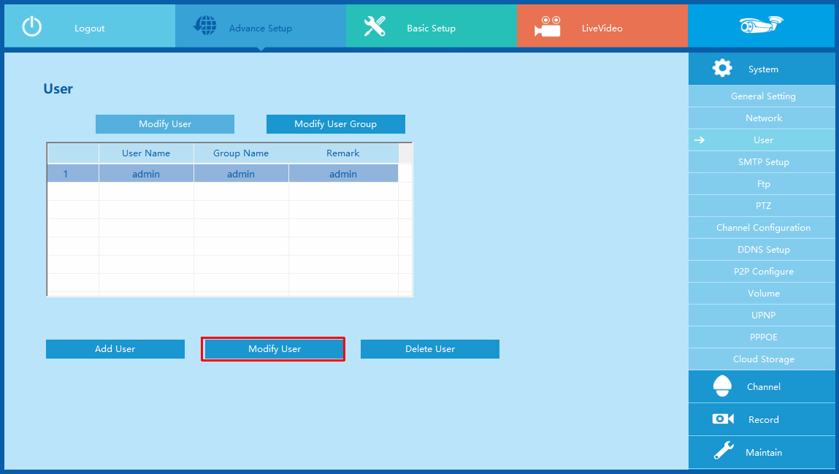Screen dimensions: 839x474
Task: Open DDNS Setup in the sidebar
Action: click(762, 250)
